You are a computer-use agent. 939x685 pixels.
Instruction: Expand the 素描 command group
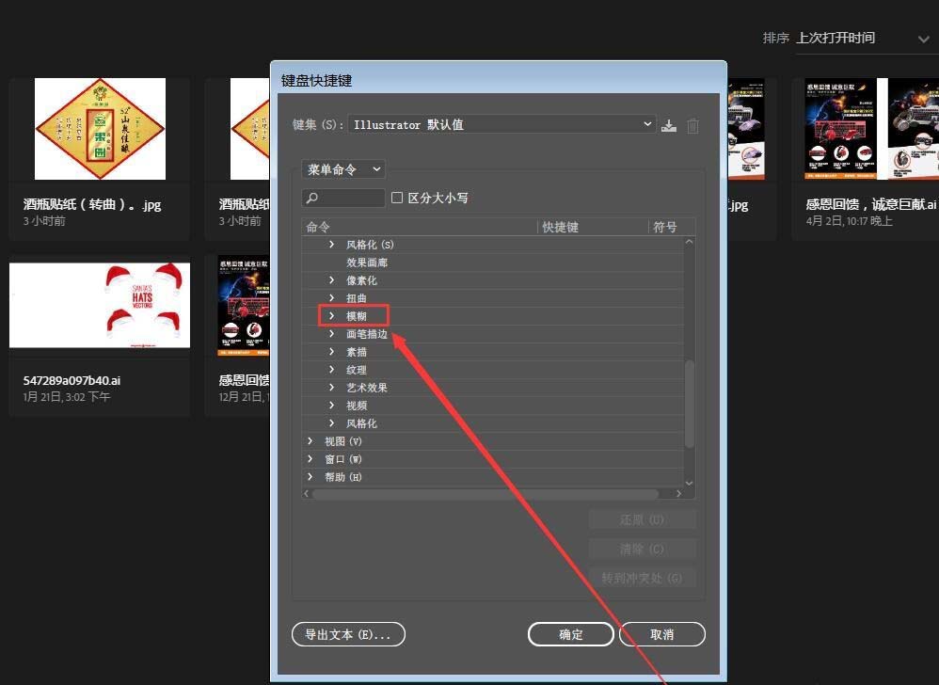point(330,351)
